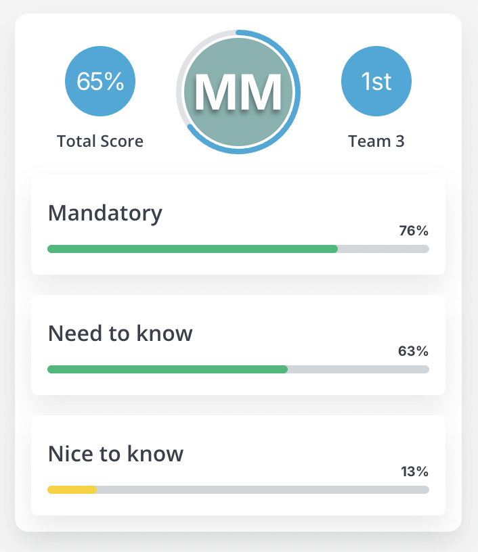Select the Total Score label
Screen dimensions: 478x552
(x=100, y=141)
